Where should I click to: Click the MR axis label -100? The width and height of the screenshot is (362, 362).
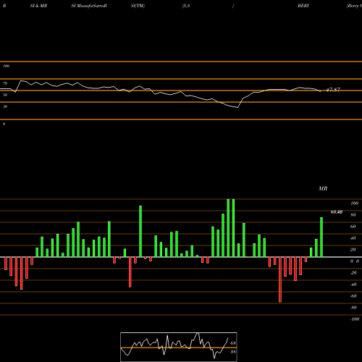click(x=355, y=319)
